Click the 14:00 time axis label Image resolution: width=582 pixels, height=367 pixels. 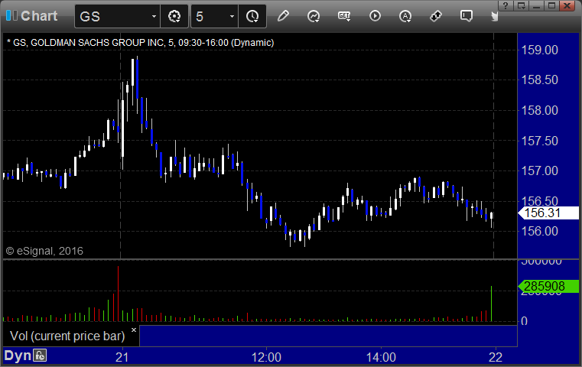(381, 357)
